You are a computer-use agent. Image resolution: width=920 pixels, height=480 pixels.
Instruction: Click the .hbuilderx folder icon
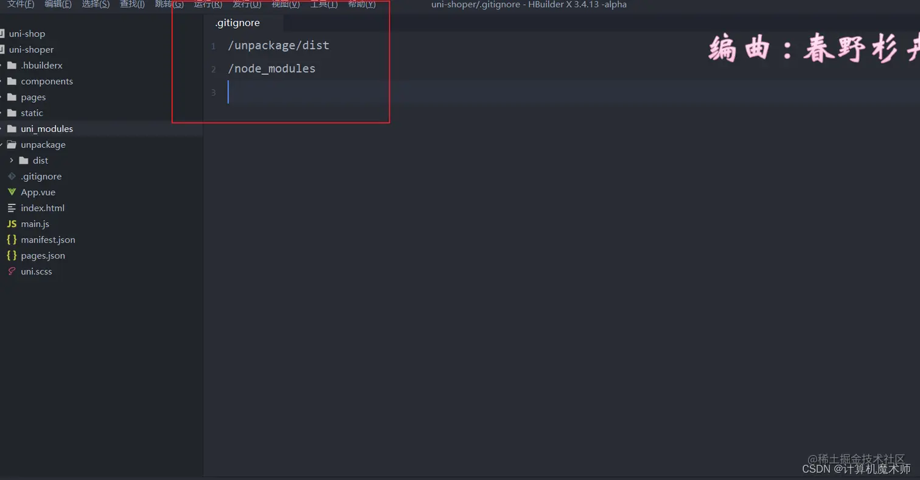(12, 65)
